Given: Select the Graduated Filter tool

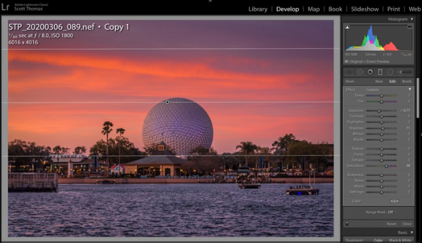Looking at the screenshot, I should point(380,72).
